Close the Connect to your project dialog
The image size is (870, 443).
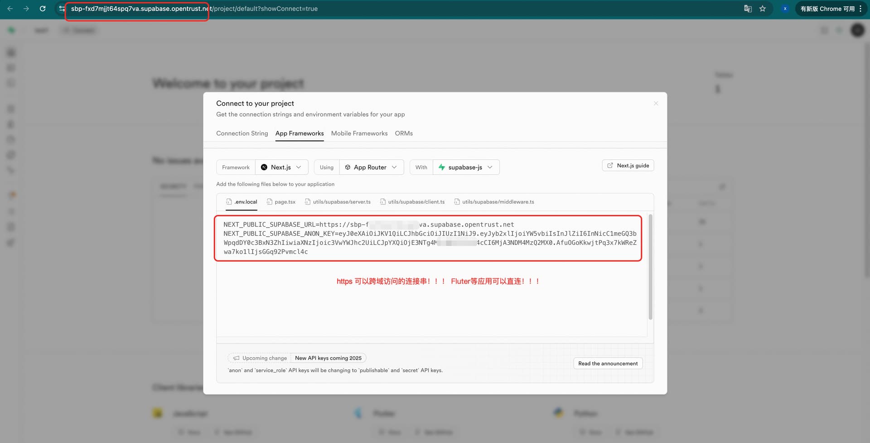tap(656, 104)
